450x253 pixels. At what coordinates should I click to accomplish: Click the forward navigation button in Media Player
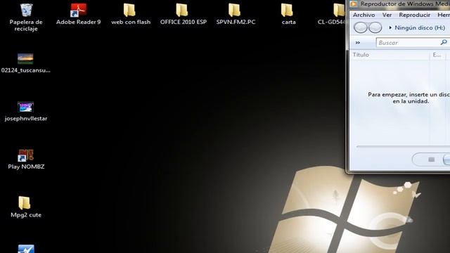[x=375, y=28]
